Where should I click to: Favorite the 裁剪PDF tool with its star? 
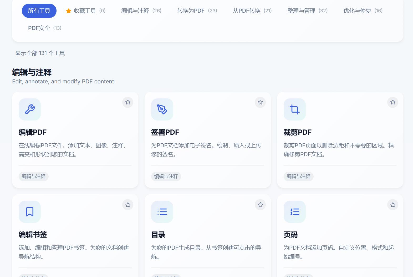click(x=393, y=102)
